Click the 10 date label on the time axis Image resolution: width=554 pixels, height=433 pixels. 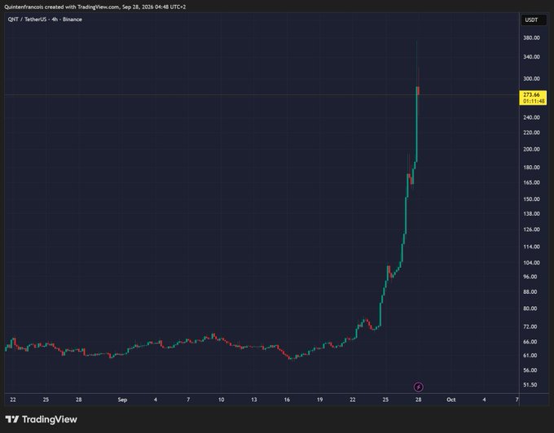point(221,400)
